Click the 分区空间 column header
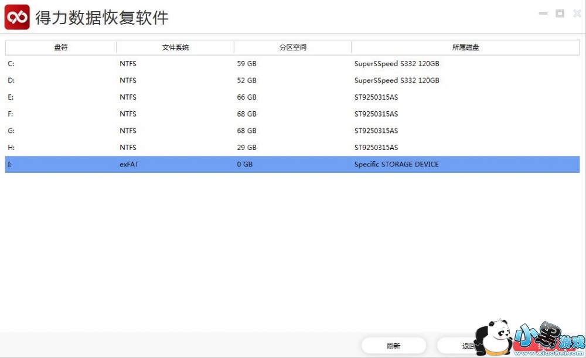This screenshot has height=358, width=586. [x=292, y=47]
